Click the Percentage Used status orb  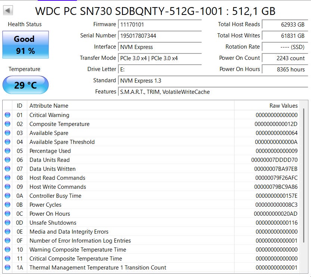[x=7, y=151]
